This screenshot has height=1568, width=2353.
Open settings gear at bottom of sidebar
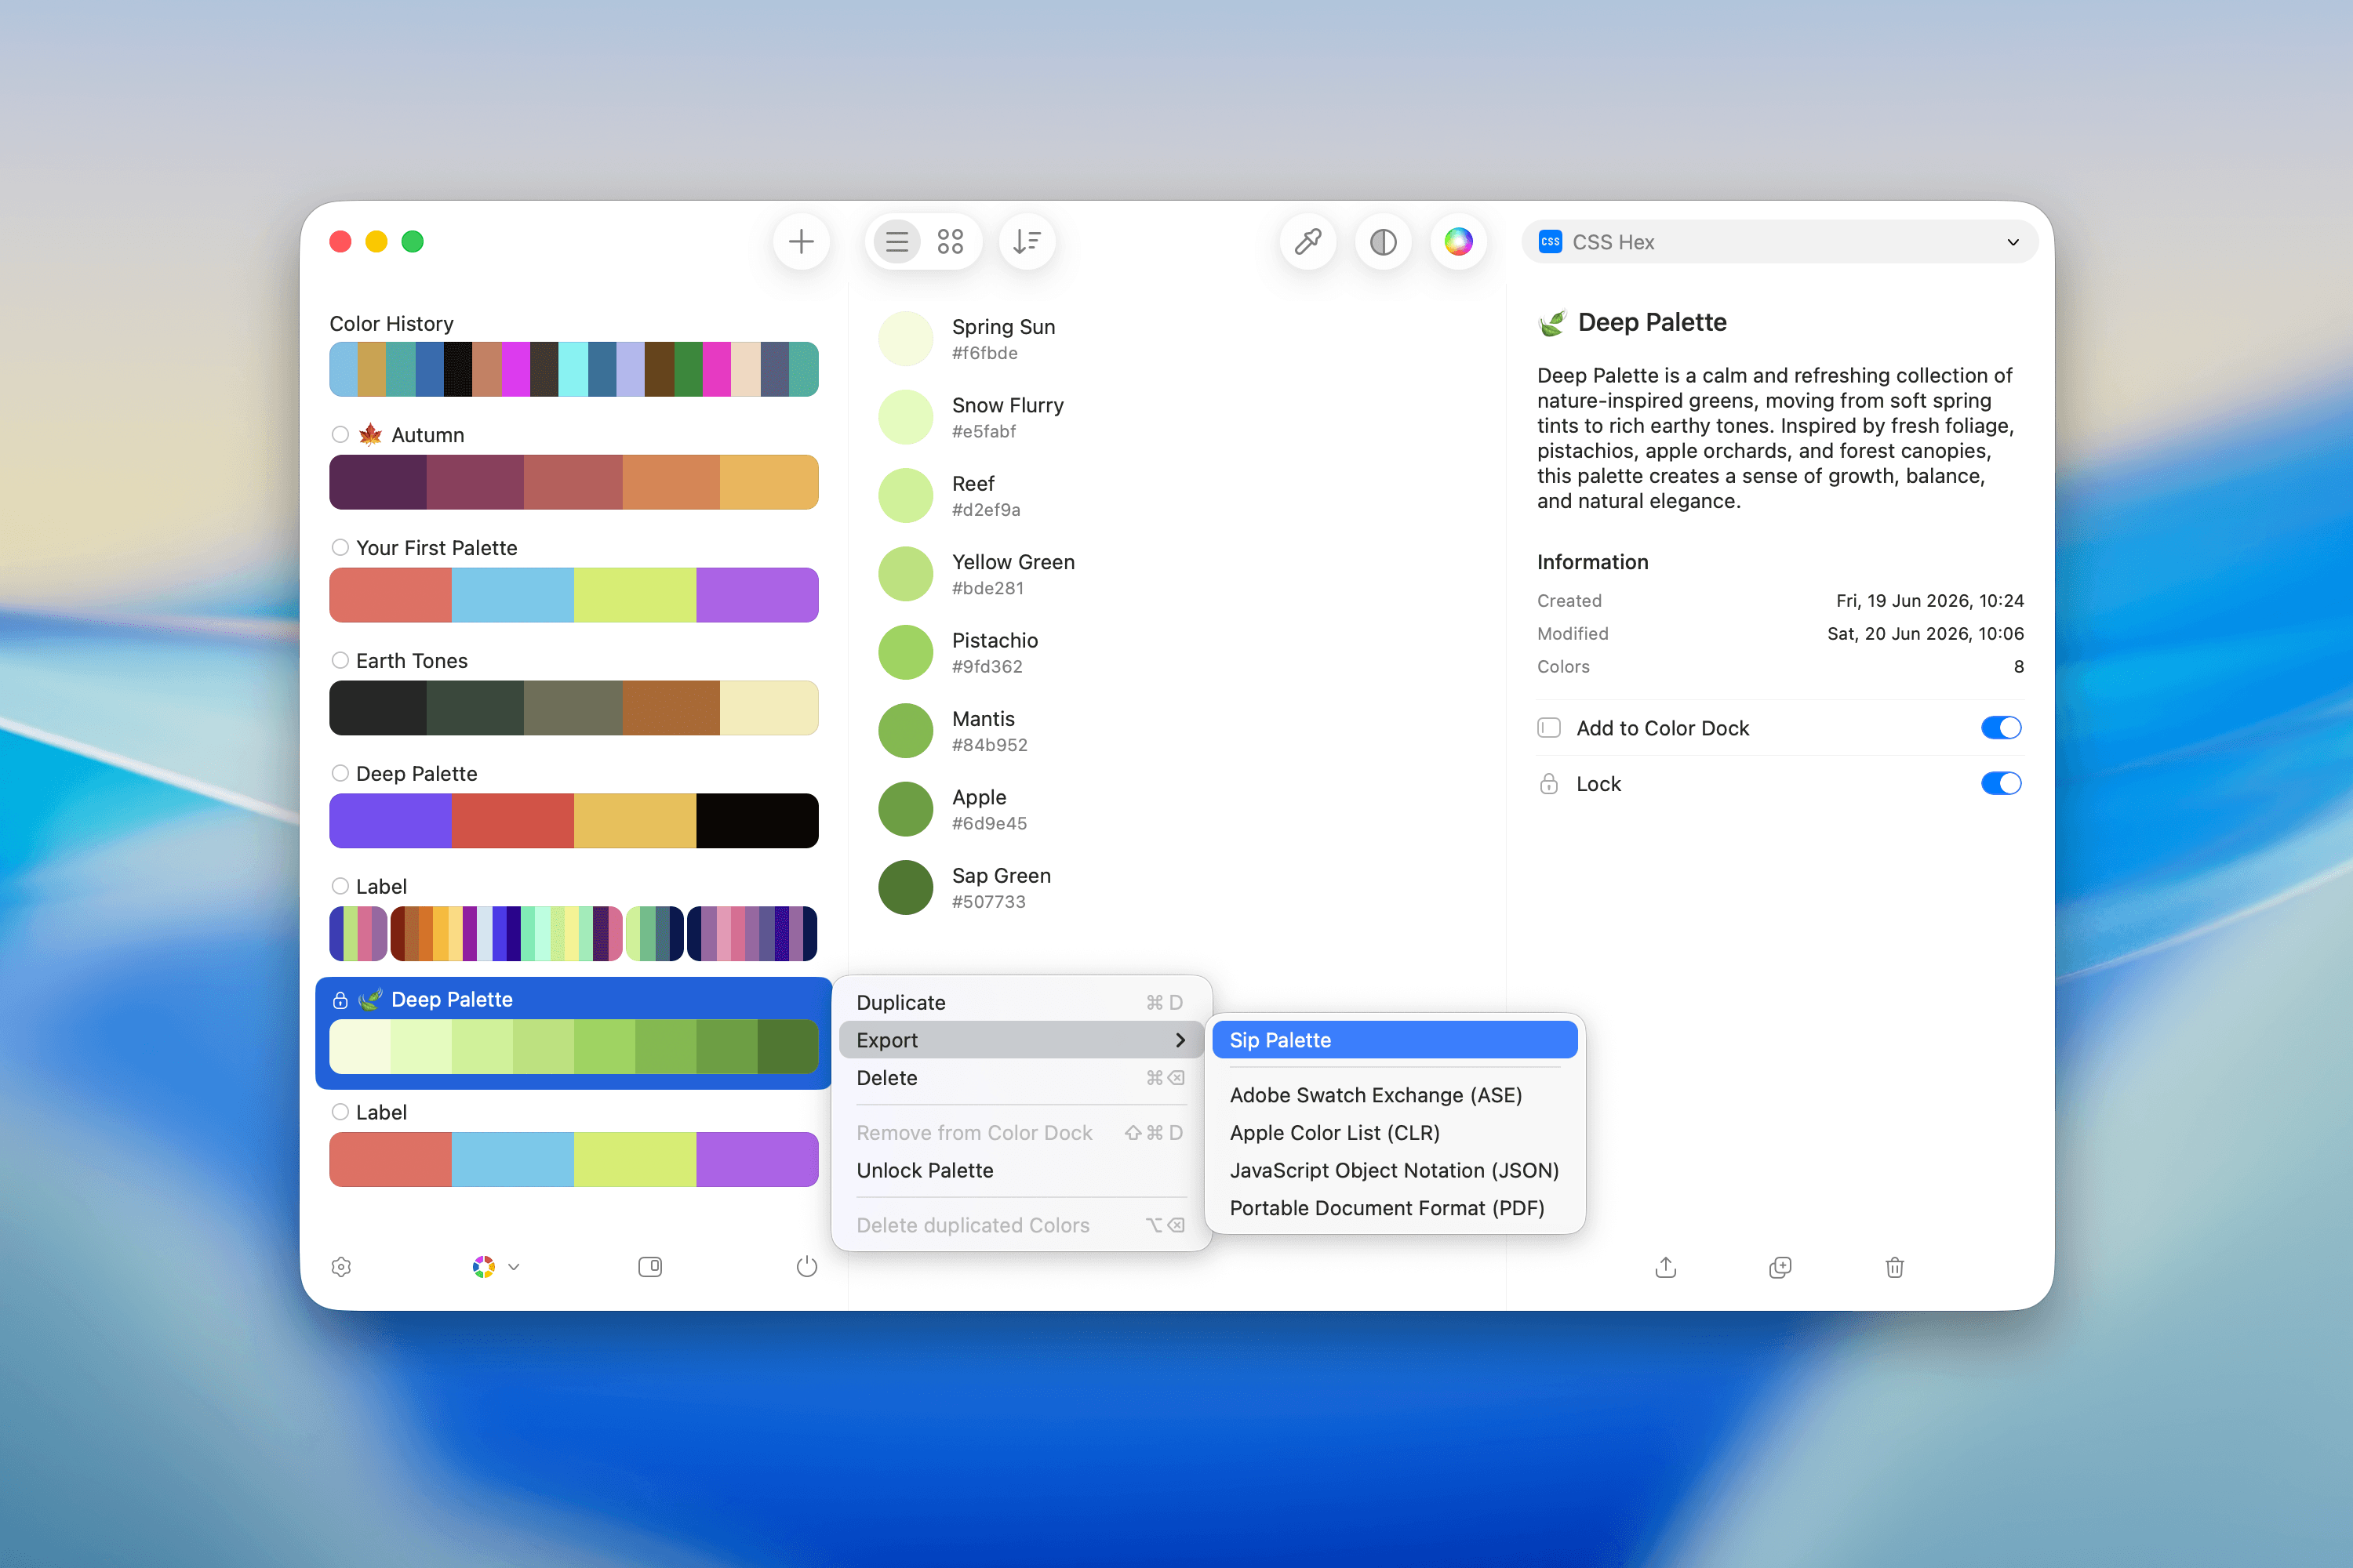pos(341,1267)
